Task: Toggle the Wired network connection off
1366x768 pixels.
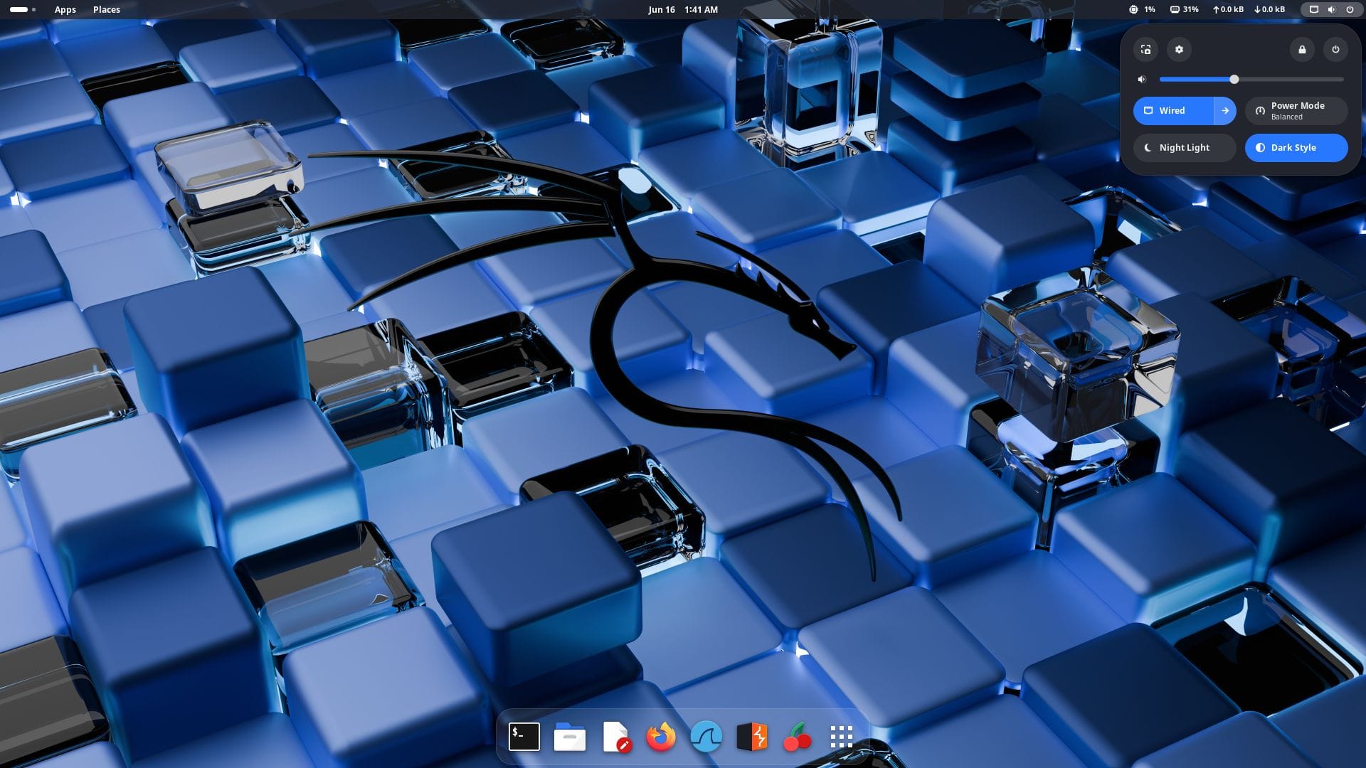Action: coord(1174,110)
